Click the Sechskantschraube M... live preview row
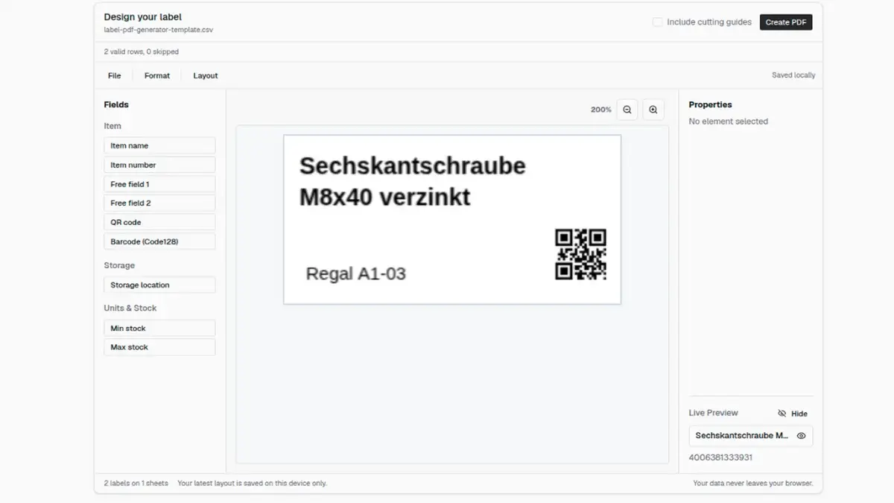The width and height of the screenshot is (894, 503). 751,436
